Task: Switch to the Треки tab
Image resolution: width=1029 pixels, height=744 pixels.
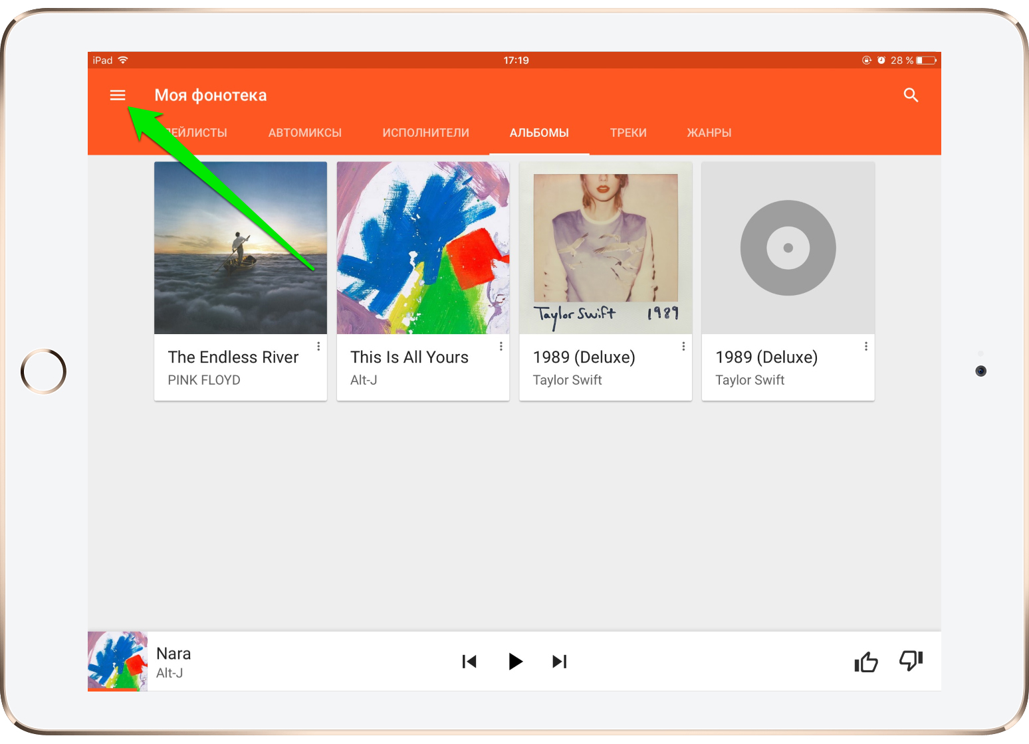Action: point(628,133)
